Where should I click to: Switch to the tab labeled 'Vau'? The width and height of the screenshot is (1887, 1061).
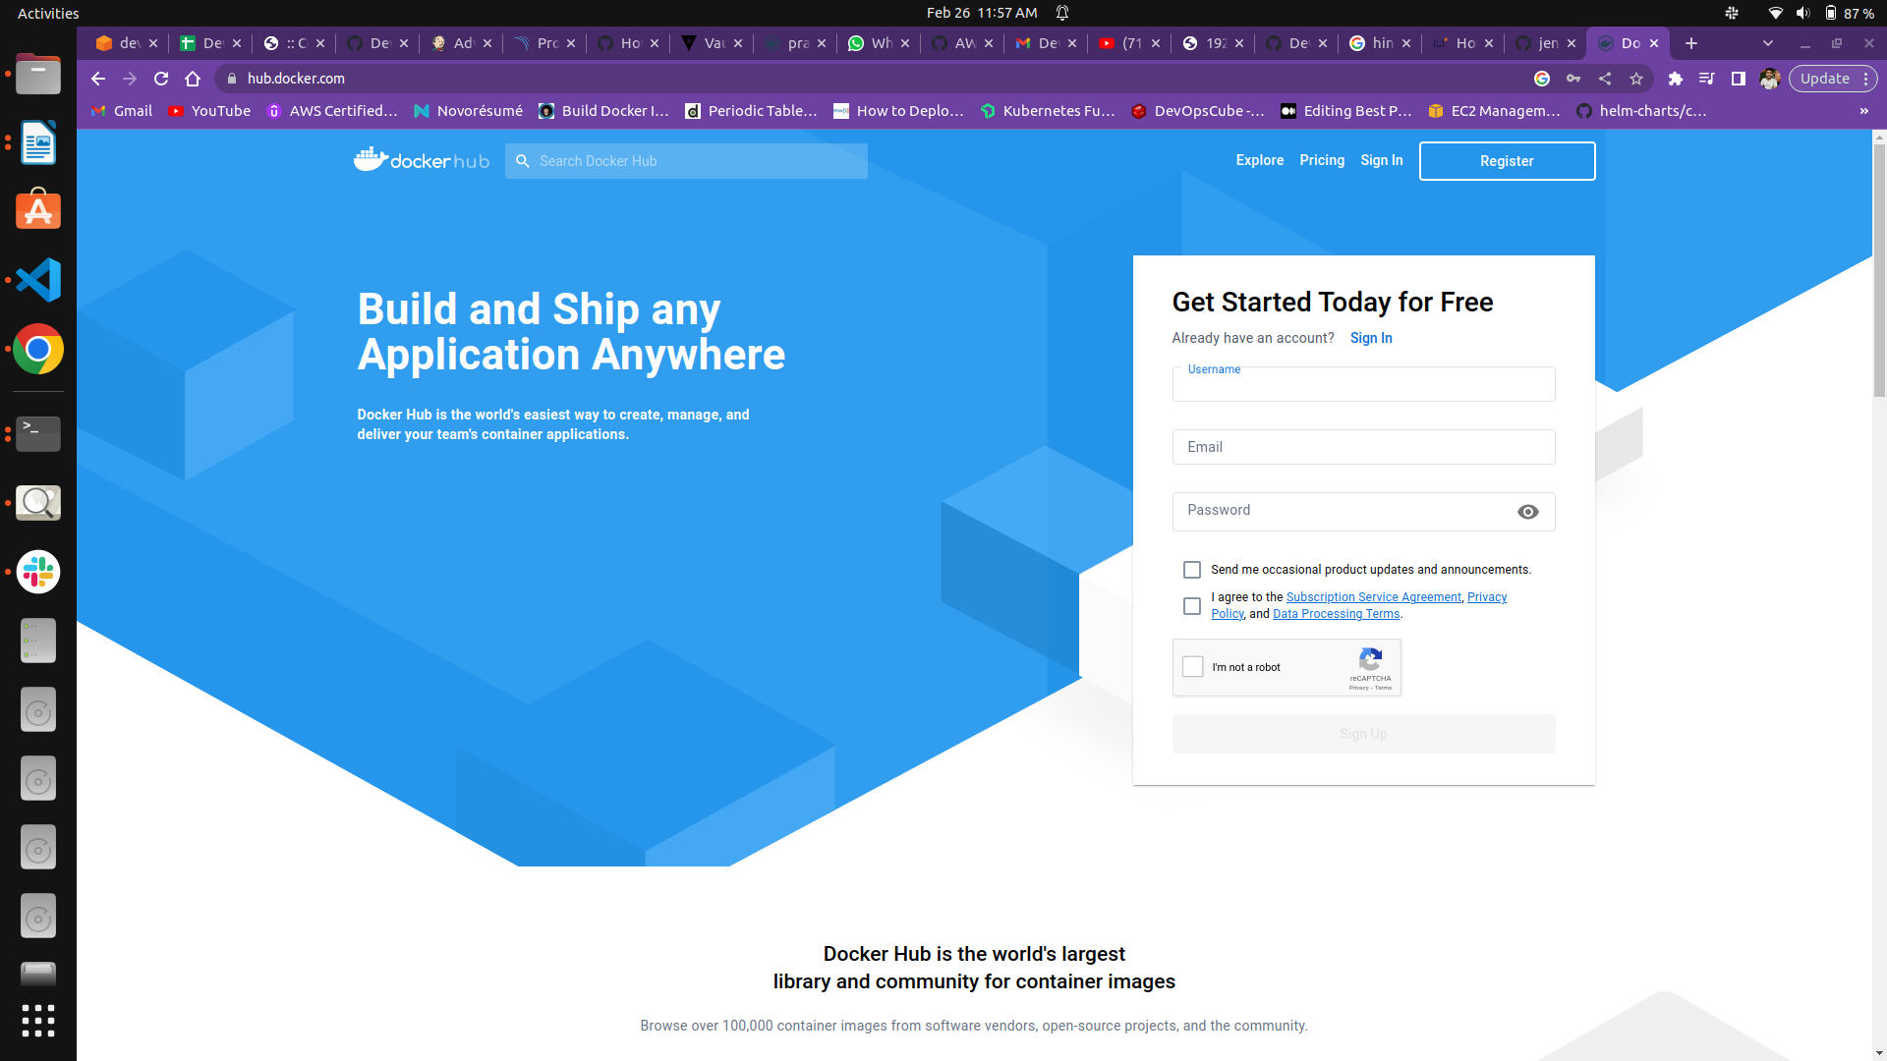(712, 43)
